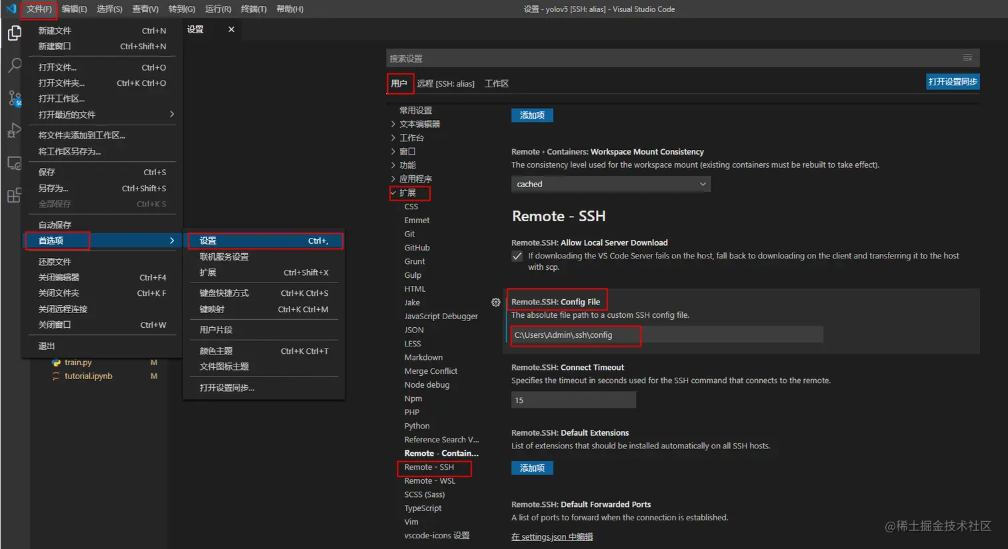Open the 查看(V) menu

(x=145, y=9)
